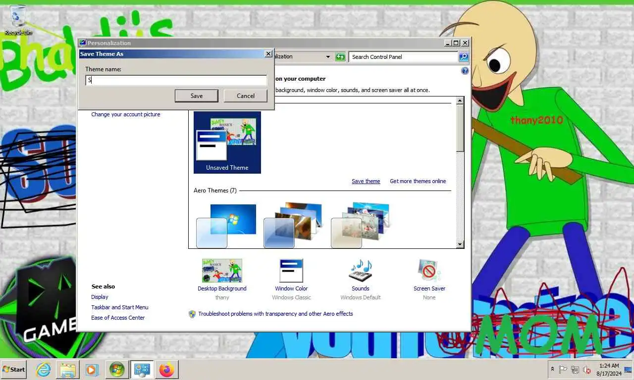Screen dimensions: 634x380
Task: Show hidden tray icons arrow
Action: [553, 370]
